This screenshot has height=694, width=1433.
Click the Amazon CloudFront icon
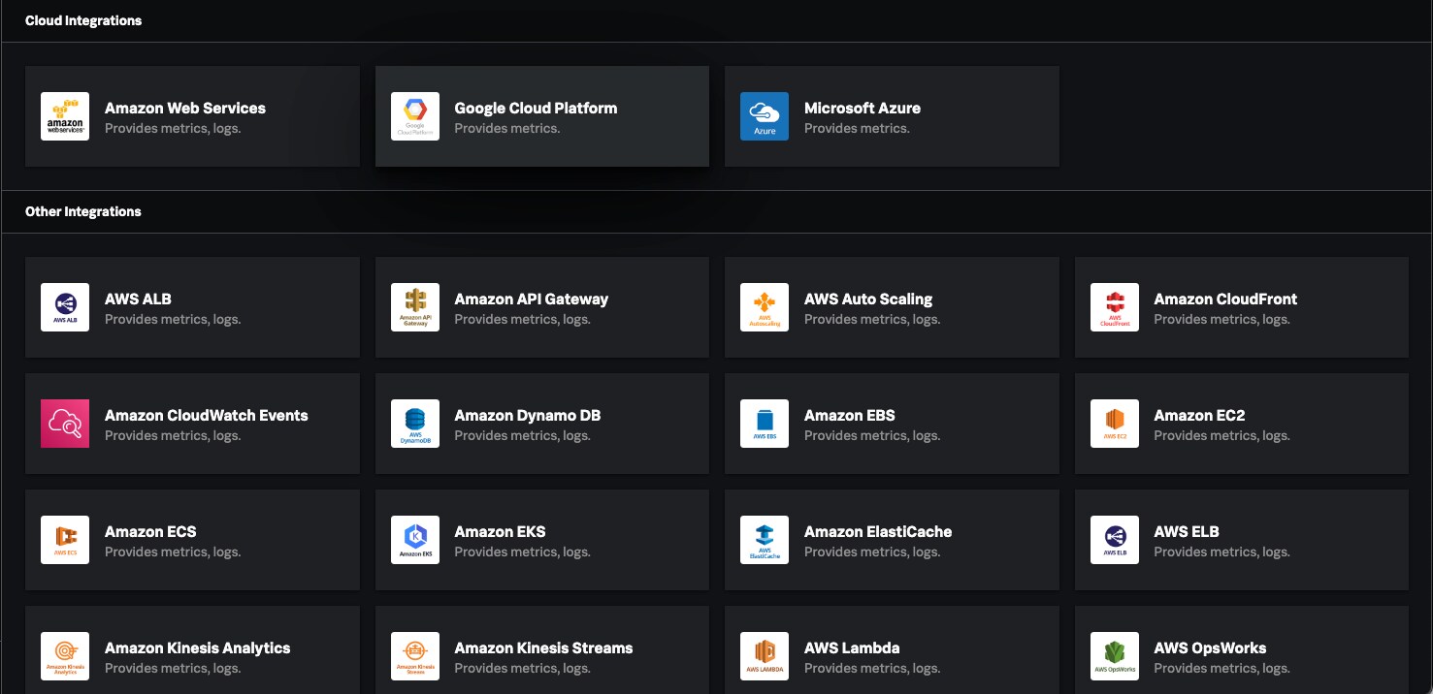(1115, 307)
